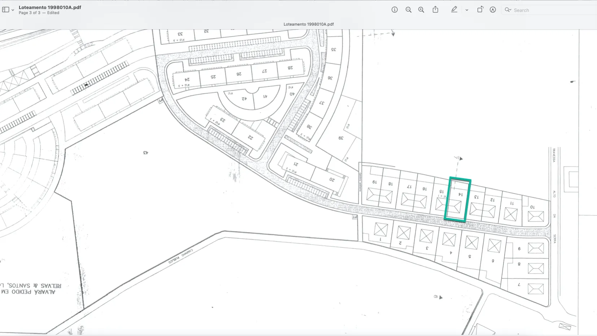Show the Markup toolbar
597x336 pixels.
[x=493, y=10]
